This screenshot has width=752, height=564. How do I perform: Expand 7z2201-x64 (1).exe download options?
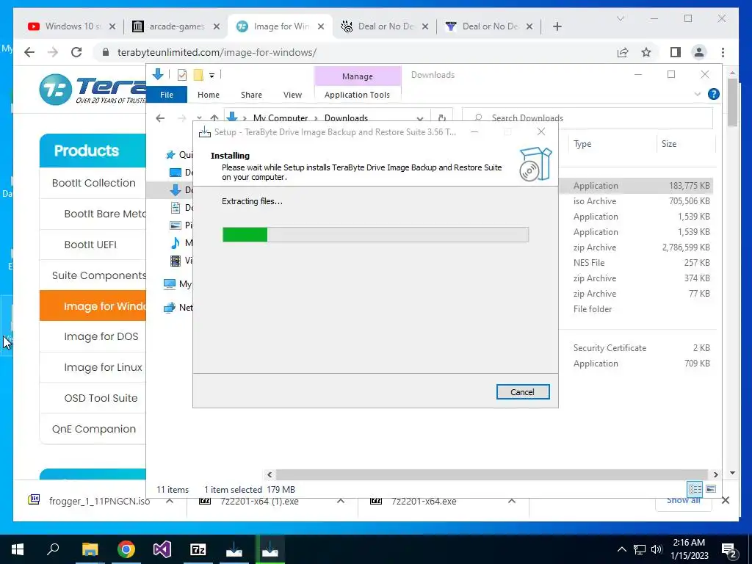(341, 501)
